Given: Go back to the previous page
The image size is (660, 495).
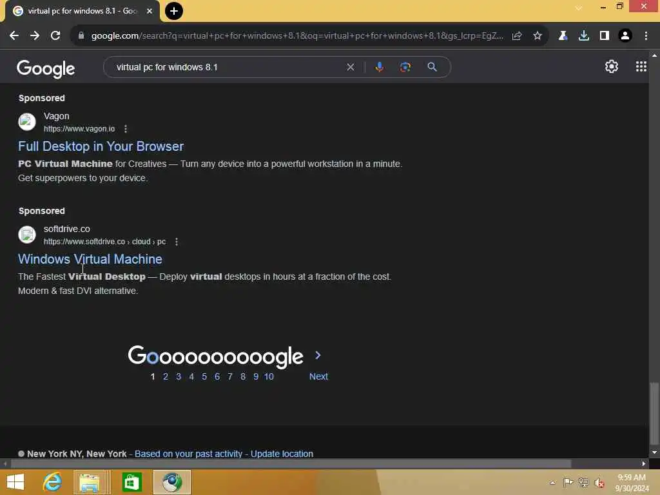Looking at the screenshot, I should (x=14, y=36).
